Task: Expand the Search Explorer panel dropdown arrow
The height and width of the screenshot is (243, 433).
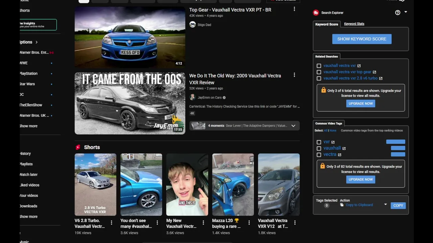Action: [406, 12]
